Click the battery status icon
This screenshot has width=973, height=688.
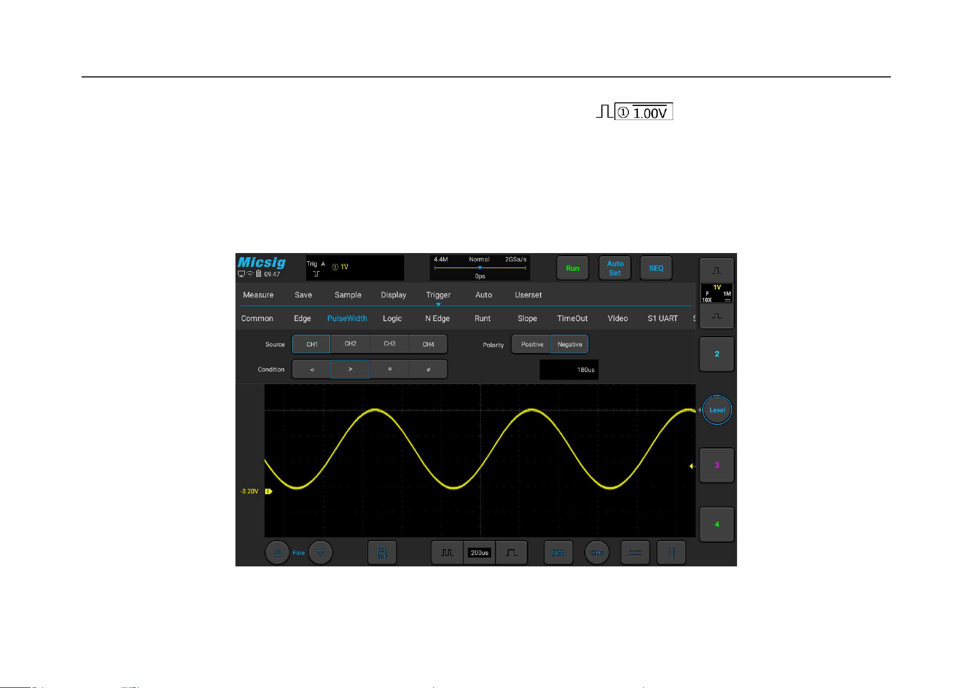[258, 274]
